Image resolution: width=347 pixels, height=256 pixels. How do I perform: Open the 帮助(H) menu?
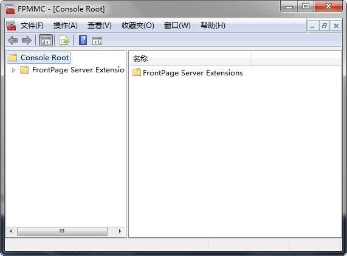pyautogui.click(x=213, y=26)
